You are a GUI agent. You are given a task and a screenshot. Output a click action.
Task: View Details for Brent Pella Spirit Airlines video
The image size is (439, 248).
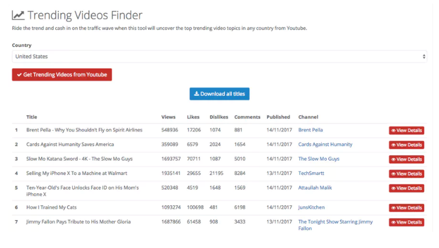click(406, 130)
